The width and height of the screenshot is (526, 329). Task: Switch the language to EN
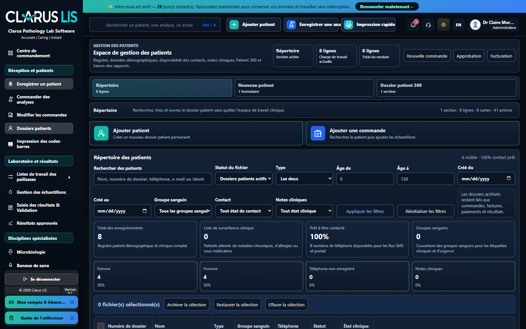tap(459, 25)
